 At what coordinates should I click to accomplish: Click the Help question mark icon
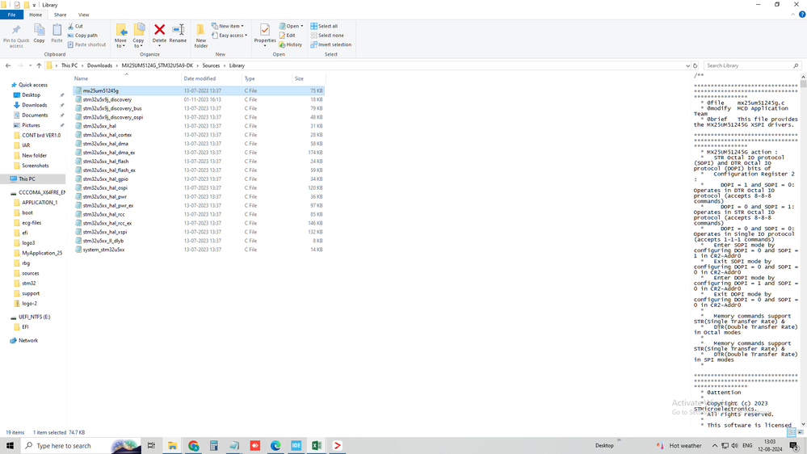[x=802, y=15]
